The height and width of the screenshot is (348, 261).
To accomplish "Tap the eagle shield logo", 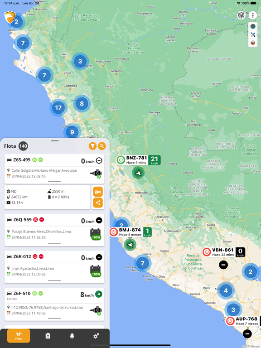I will point(10,17).
